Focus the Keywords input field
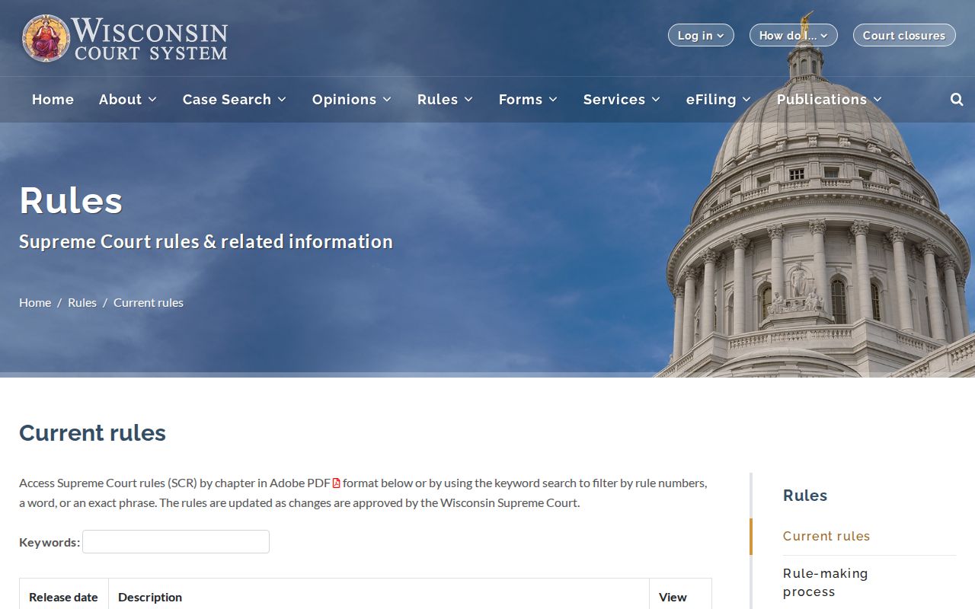The height and width of the screenshot is (609, 975). click(x=176, y=542)
